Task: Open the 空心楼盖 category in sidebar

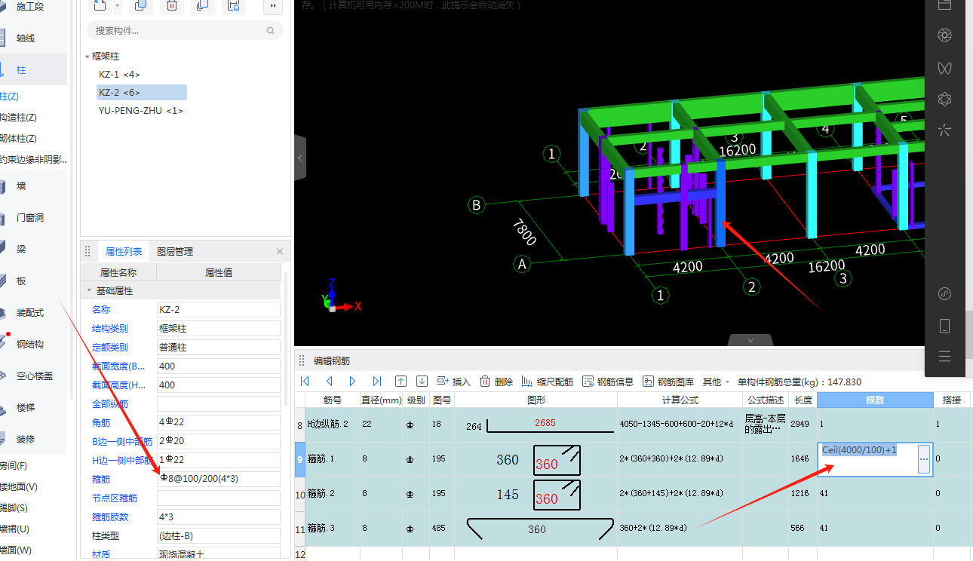Action: click(x=35, y=376)
